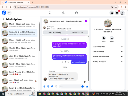This screenshot has width=128, height=96.
Task: Open conversation information purple icon
Action: [x=86, y=21]
